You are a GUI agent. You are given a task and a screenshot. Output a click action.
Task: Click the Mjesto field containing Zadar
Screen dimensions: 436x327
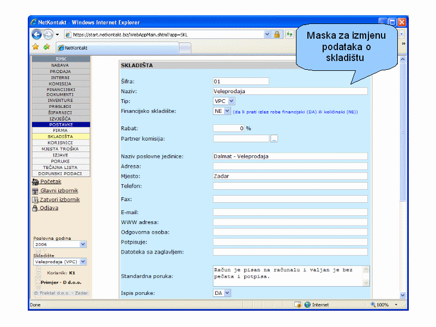[x=290, y=176]
